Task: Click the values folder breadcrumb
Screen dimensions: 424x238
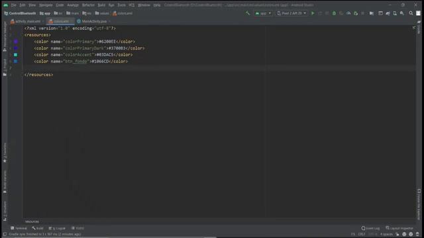Action: coord(102,13)
